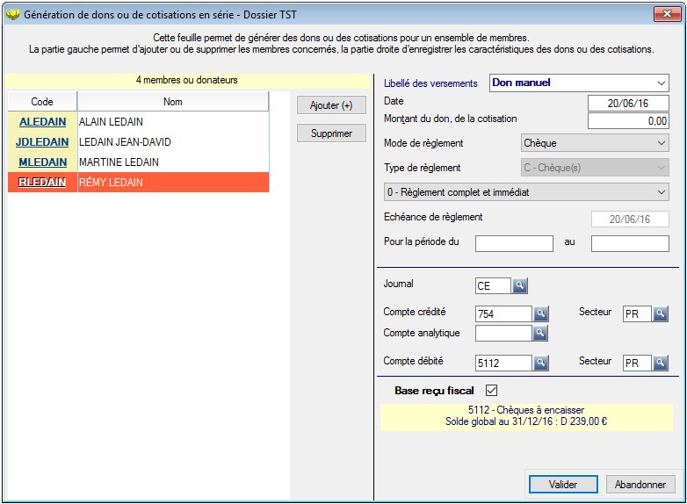687x504 pixels.
Task: Open lookup for Compte débité 5112
Action: pyautogui.click(x=541, y=363)
